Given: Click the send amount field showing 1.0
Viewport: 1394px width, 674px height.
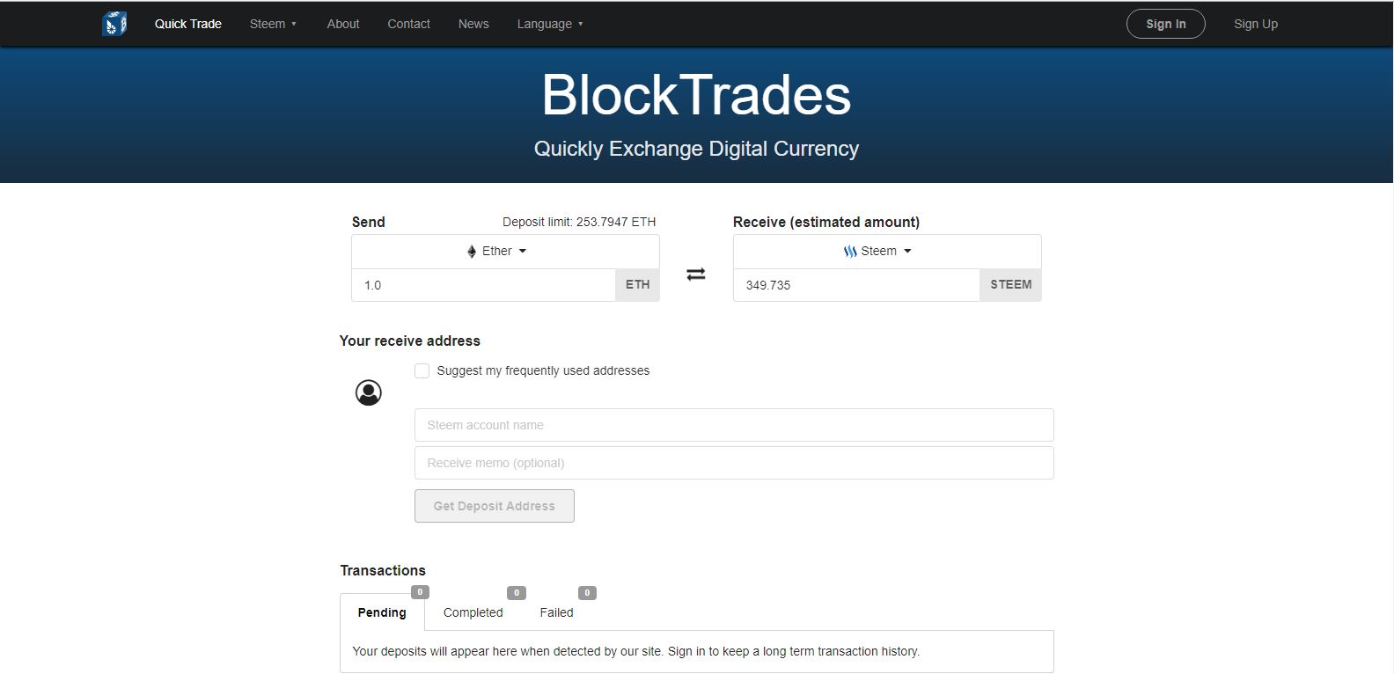Looking at the screenshot, I should click(x=483, y=285).
